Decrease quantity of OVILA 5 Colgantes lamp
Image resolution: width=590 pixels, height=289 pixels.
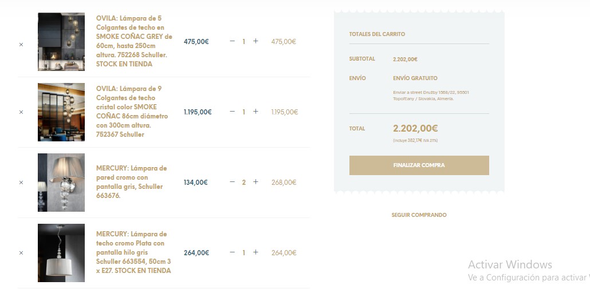coord(232,41)
